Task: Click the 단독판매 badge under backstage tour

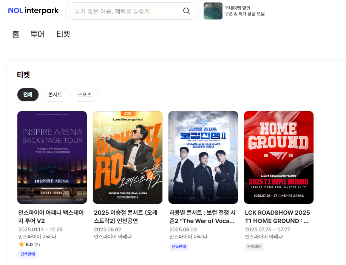Action: tap(28, 254)
